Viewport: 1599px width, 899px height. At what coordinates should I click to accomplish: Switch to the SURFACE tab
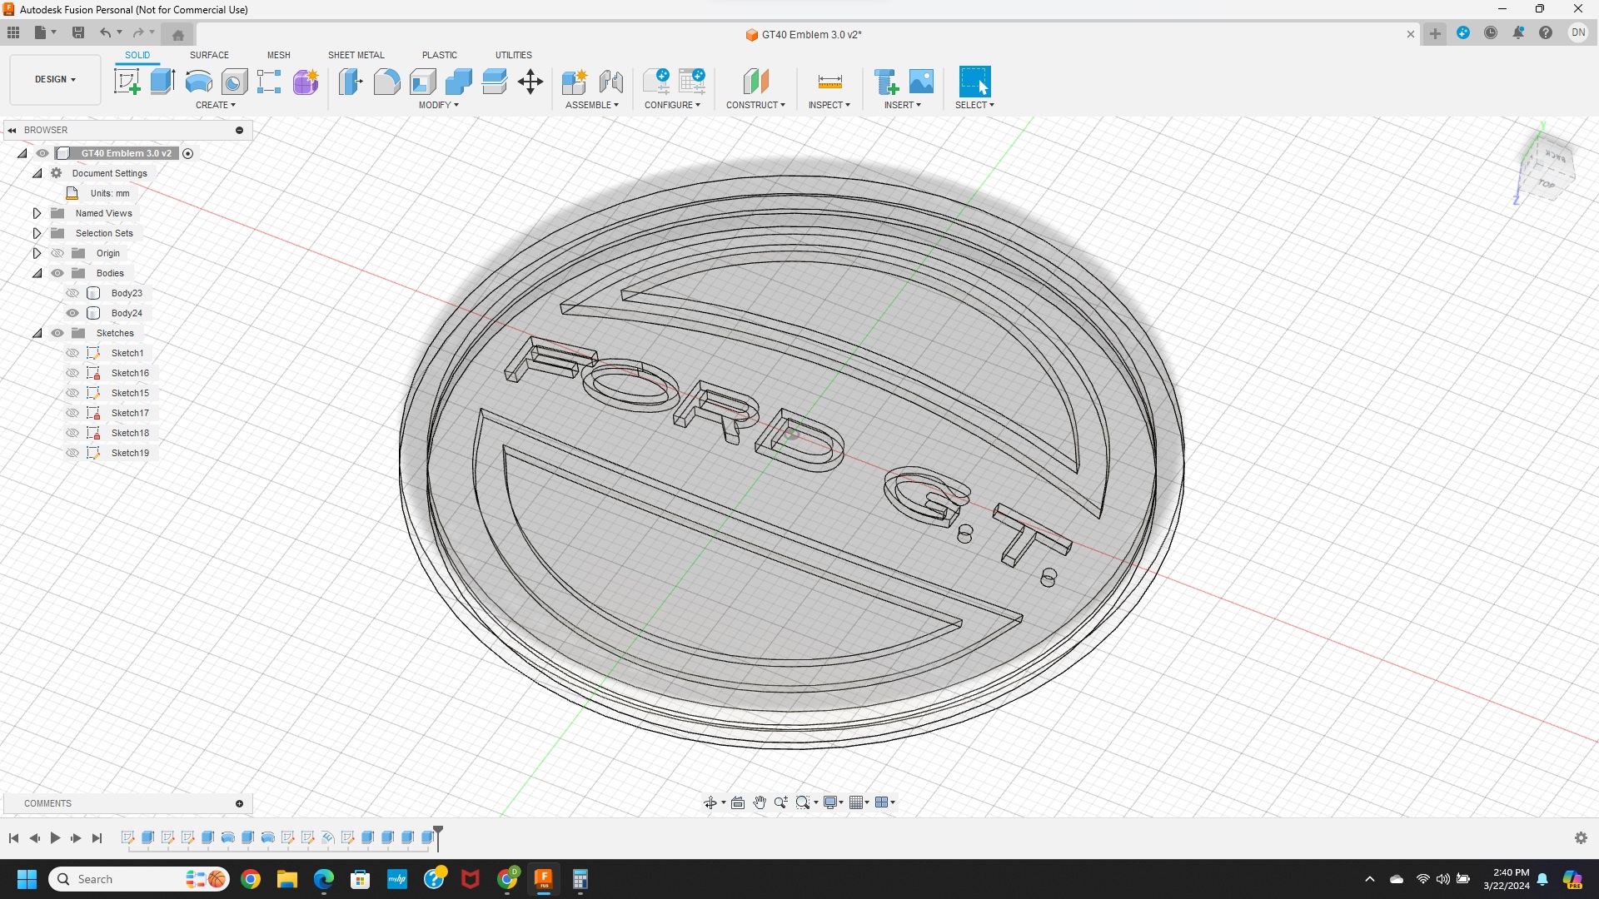click(209, 55)
